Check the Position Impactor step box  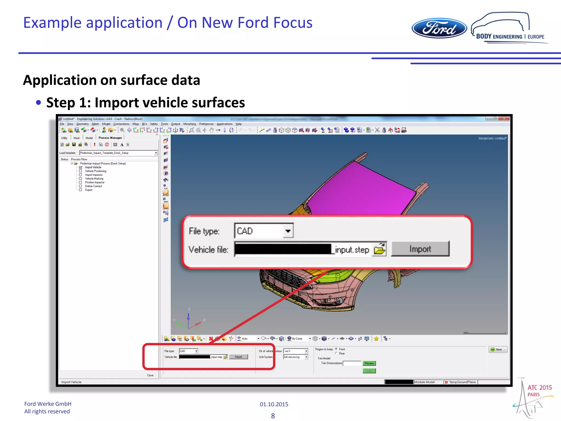81,182
